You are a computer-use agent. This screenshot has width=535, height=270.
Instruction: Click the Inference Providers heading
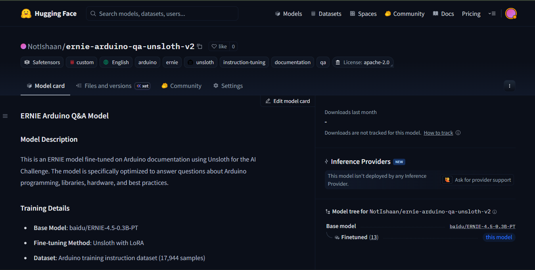[x=361, y=162]
